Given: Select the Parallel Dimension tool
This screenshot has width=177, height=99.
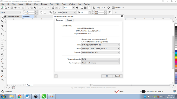Looking at the screenshot, I should (2, 59).
